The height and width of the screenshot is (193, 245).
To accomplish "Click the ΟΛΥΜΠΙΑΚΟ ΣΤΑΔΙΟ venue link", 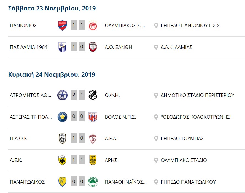I will (184, 160).
